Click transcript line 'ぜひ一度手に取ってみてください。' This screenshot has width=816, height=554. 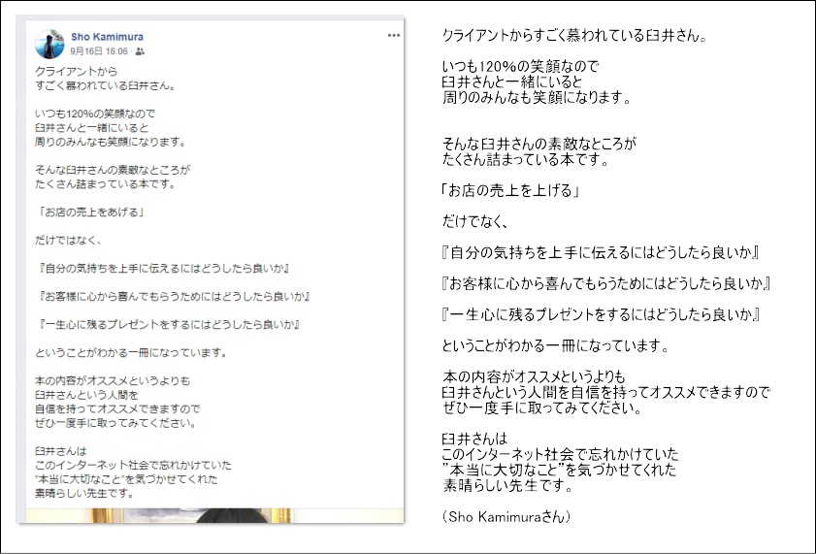click(x=541, y=407)
